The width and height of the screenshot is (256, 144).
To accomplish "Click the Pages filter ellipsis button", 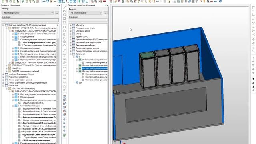I will click(x=57, y=13).
